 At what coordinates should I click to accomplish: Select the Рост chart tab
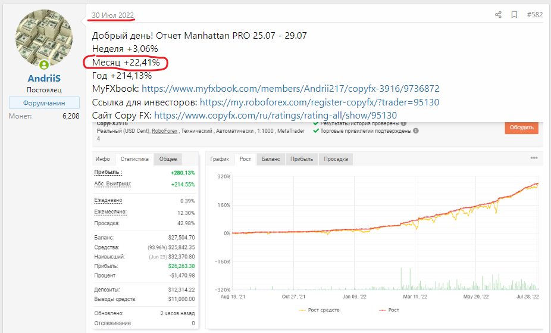pyautogui.click(x=245, y=159)
